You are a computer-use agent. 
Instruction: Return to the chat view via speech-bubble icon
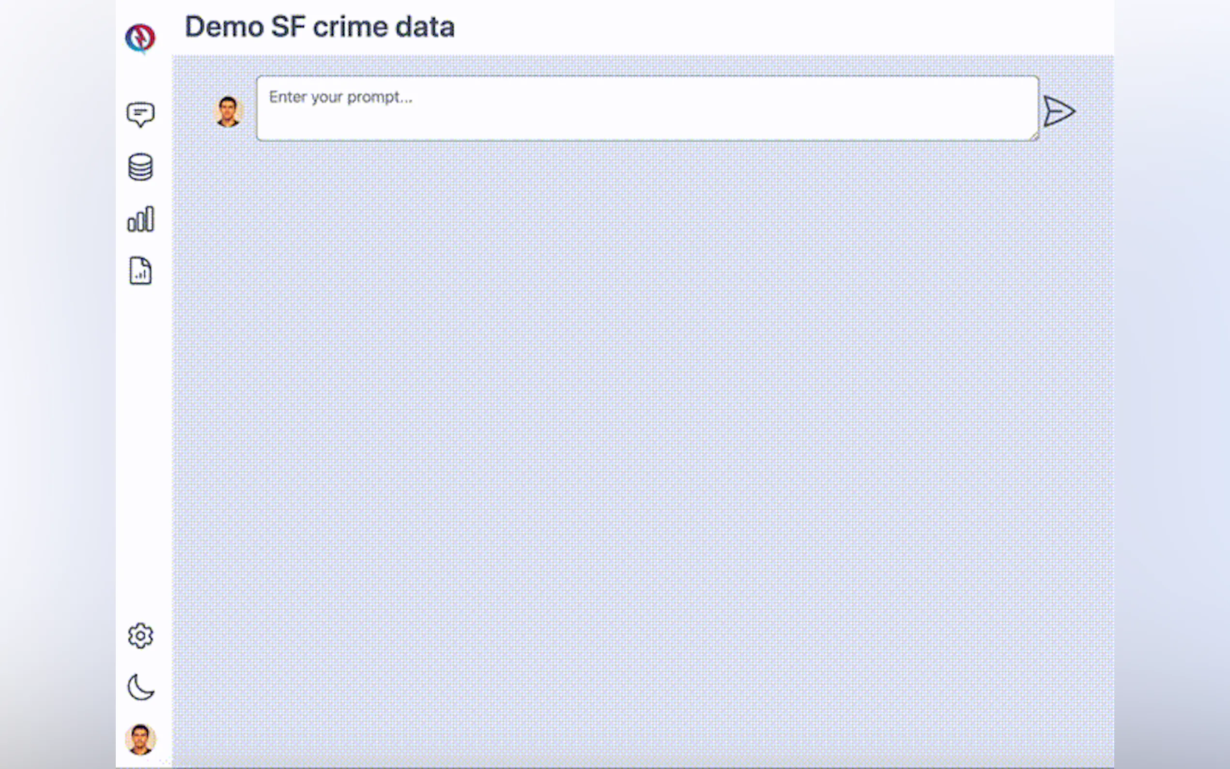click(140, 114)
